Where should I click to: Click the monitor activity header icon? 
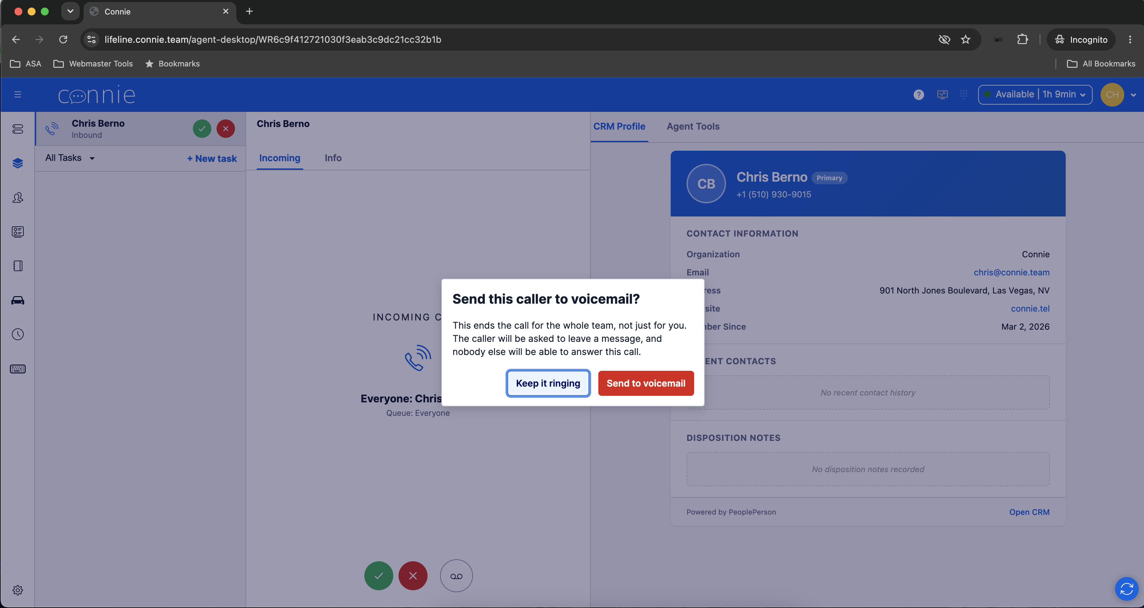tap(942, 94)
